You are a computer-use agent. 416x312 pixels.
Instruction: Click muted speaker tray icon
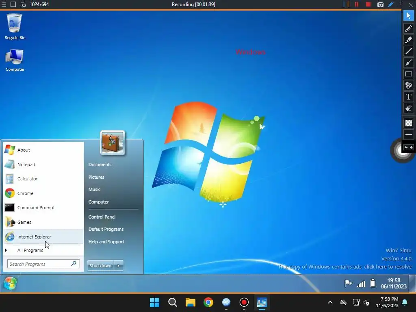point(367,302)
